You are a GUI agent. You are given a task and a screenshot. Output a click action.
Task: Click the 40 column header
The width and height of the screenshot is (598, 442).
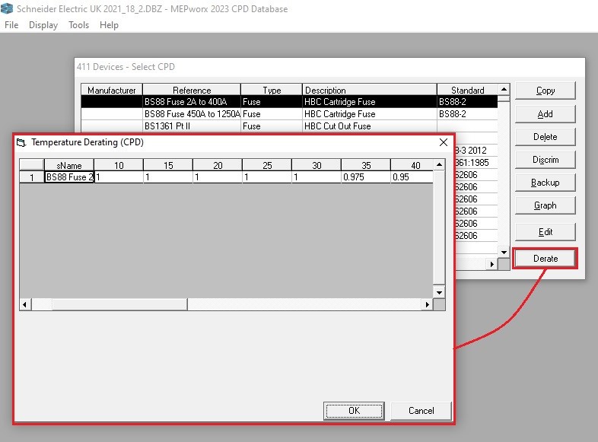click(x=412, y=166)
